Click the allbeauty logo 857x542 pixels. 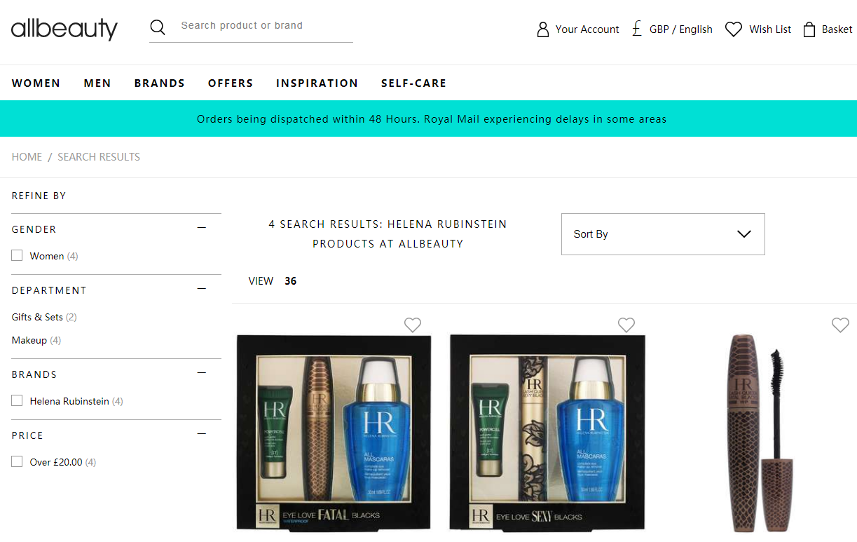click(x=64, y=29)
